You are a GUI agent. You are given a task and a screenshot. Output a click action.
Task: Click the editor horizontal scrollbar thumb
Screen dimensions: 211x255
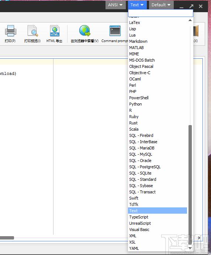click(7, 238)
